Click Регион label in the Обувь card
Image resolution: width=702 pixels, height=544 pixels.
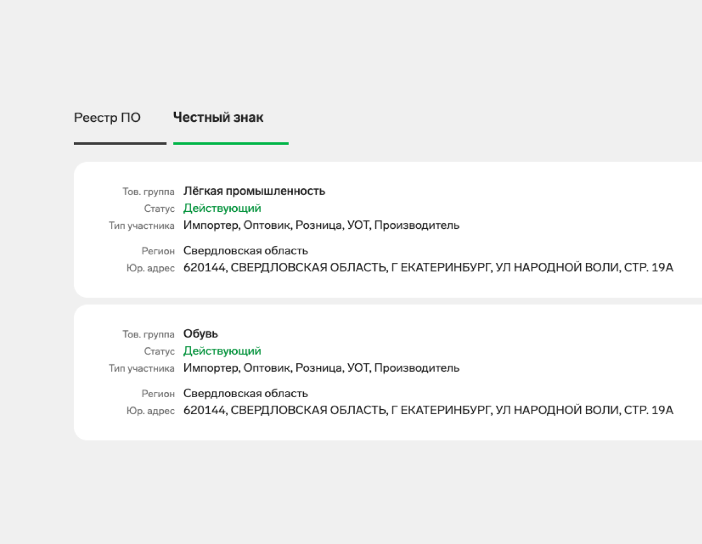(158, 394)
